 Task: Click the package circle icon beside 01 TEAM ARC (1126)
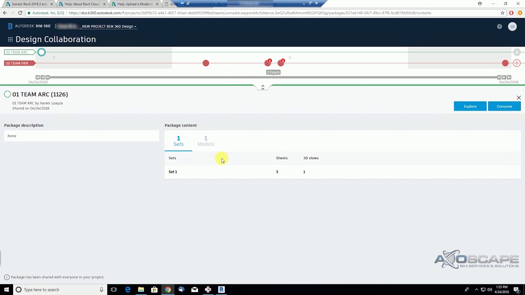click(7, 94)
